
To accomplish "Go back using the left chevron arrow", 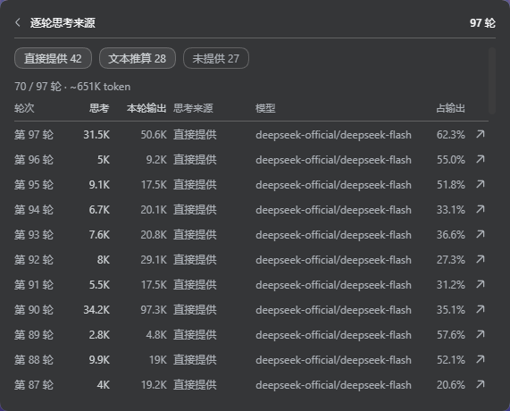I will 18,22.
